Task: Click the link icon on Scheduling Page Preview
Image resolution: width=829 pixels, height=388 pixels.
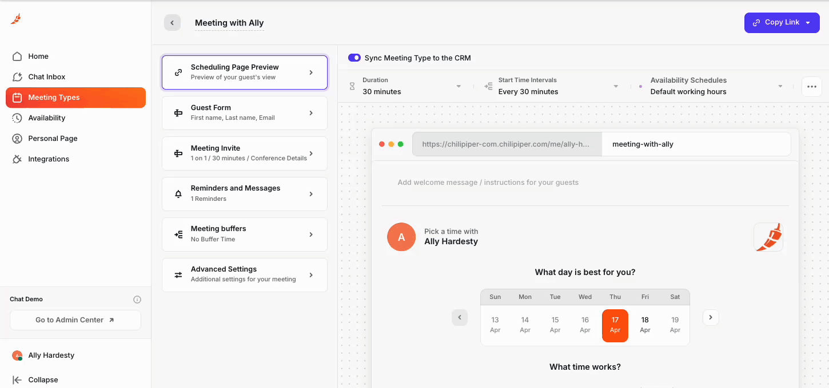Action: (178, 72)
